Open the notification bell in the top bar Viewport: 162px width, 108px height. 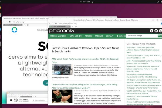click(x=93, y=2)
